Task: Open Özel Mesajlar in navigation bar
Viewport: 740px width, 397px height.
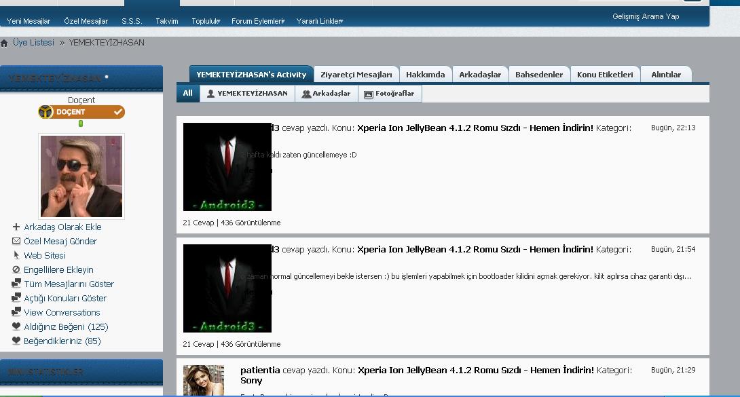Action: [x=86, y=21]
